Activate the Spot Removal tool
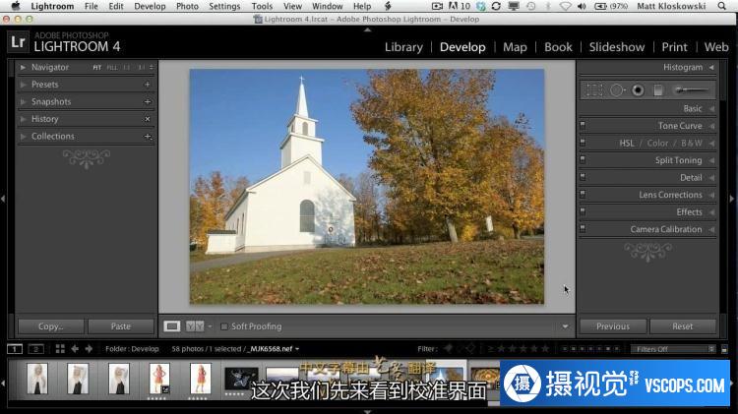738x414 pixels. 617,89
